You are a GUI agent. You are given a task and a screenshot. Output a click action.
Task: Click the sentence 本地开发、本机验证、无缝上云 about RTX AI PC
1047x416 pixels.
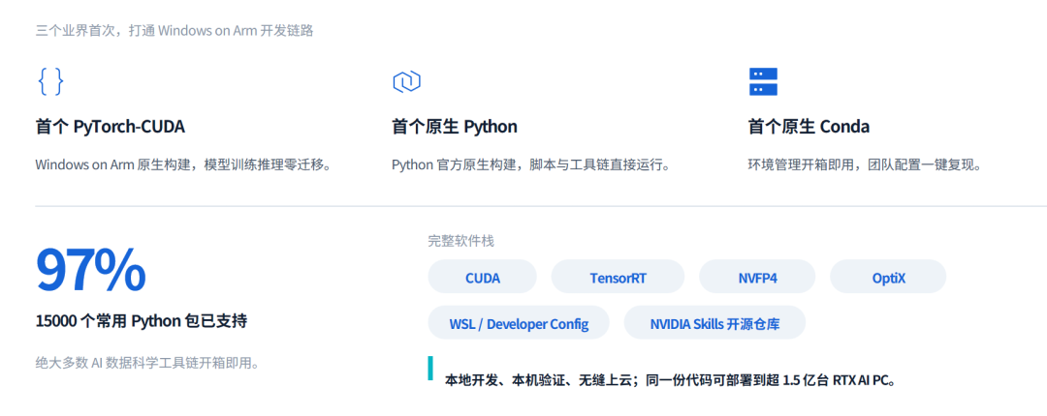tap(670, 380)
